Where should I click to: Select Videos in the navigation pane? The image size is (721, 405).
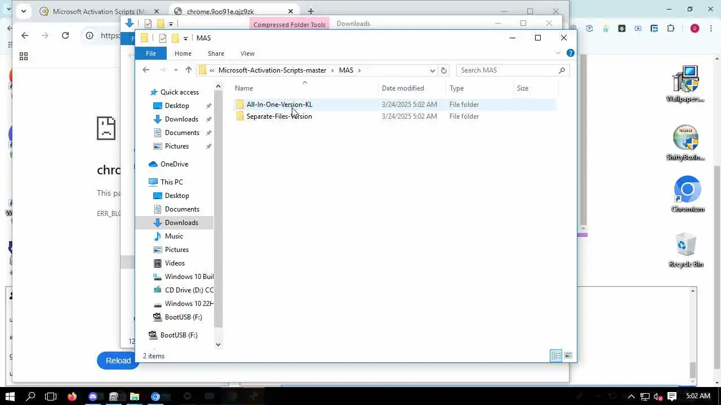click(175, 263)
